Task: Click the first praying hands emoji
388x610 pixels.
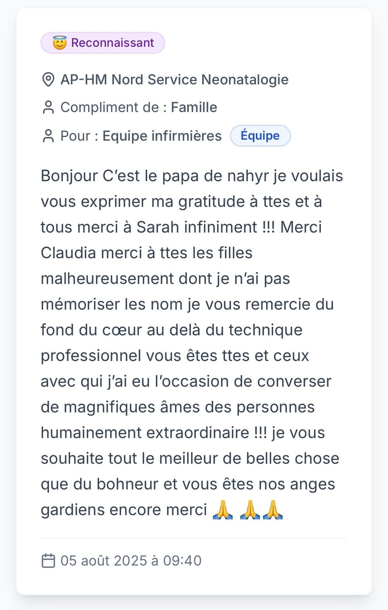Action: (223, 510)
